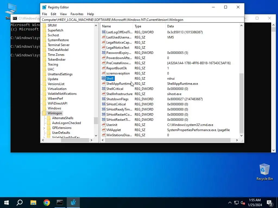Select the Svchost key
This screenshot has width=278, height=208.
(53, 35)
